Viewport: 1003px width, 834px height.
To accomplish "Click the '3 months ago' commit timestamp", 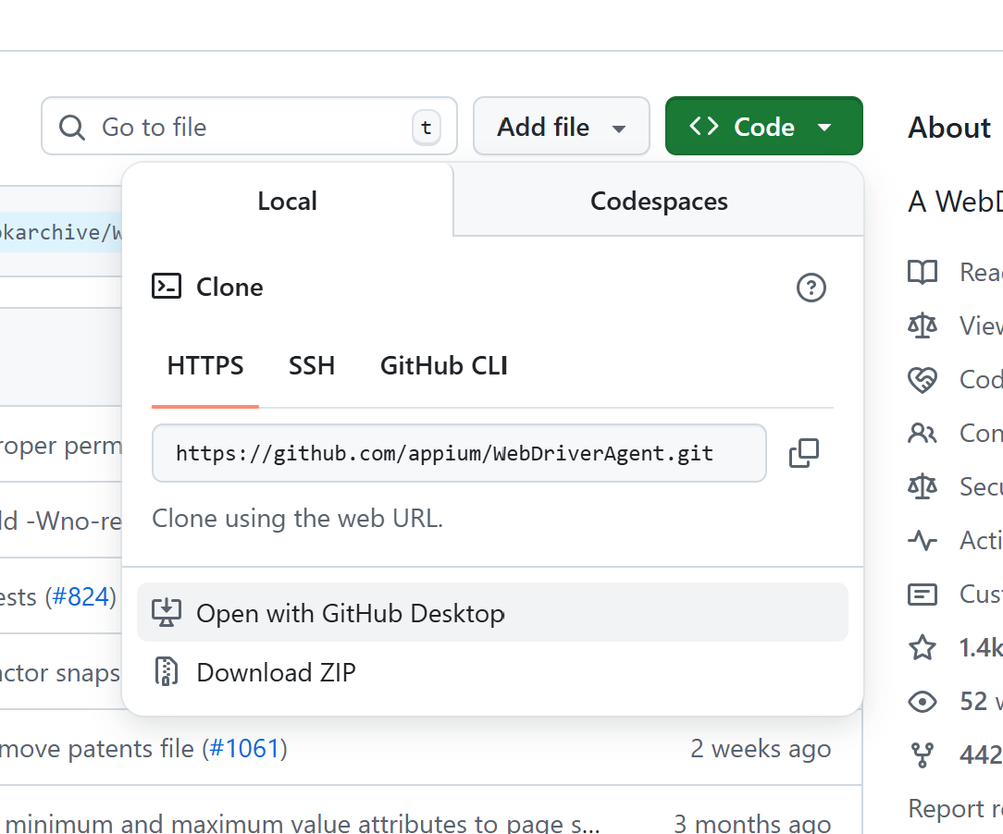I will pos(752,823).
